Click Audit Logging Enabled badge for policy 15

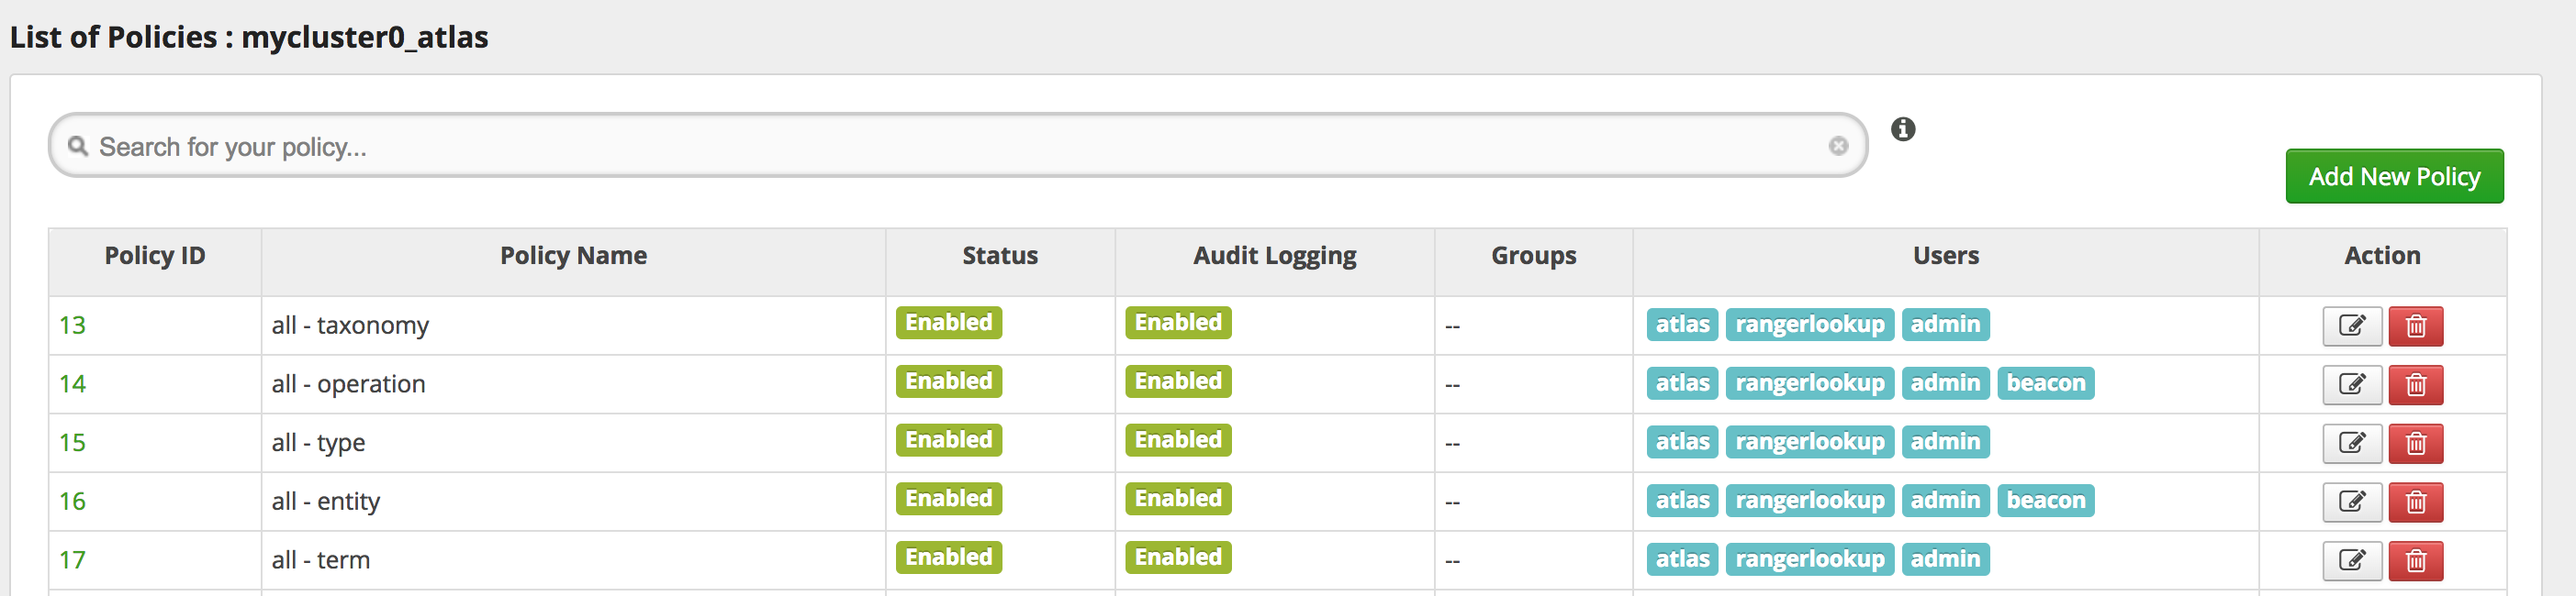(x=1178, y=440)
